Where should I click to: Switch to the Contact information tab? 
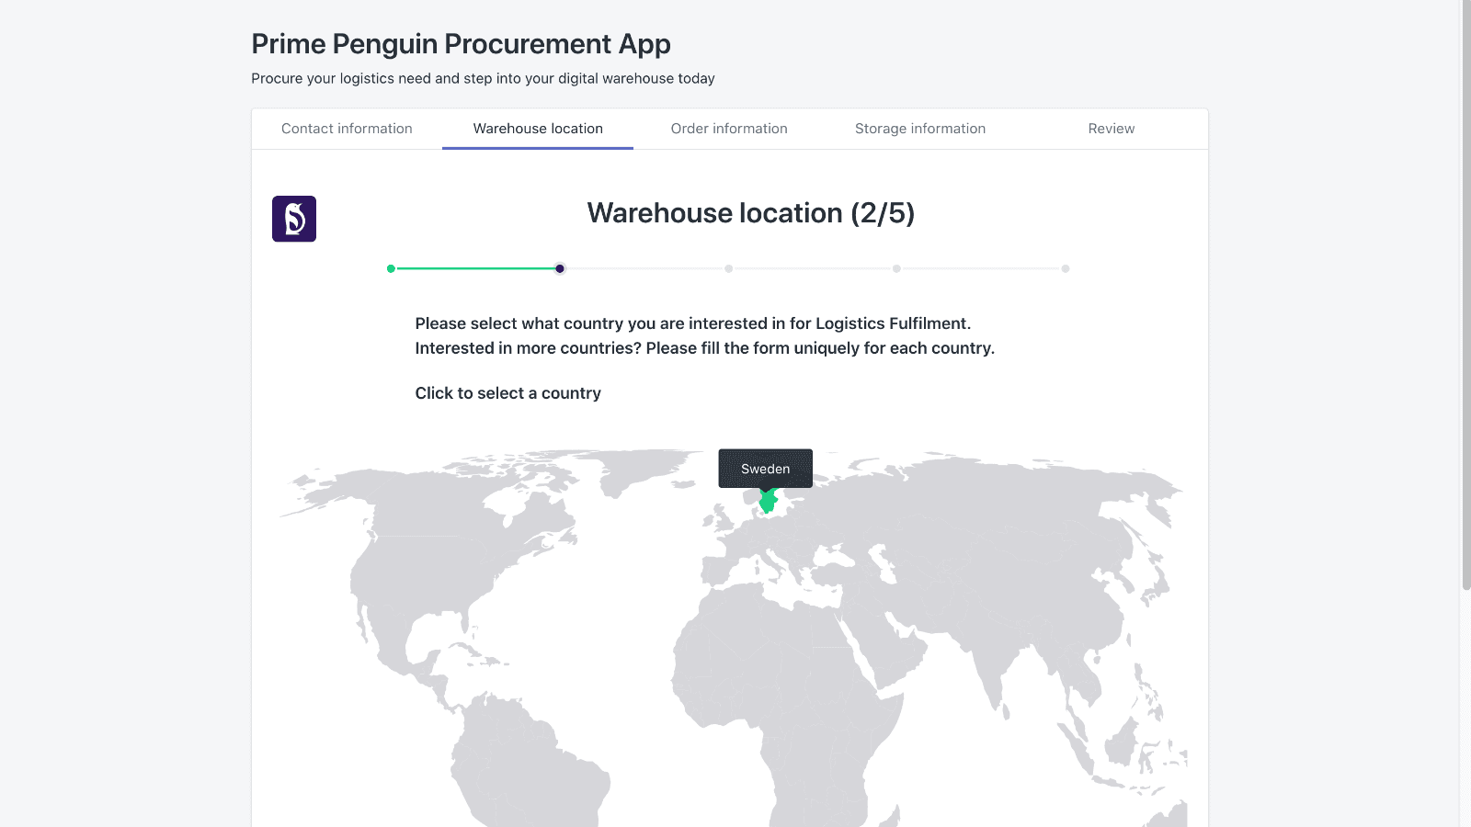click(347, 129)
